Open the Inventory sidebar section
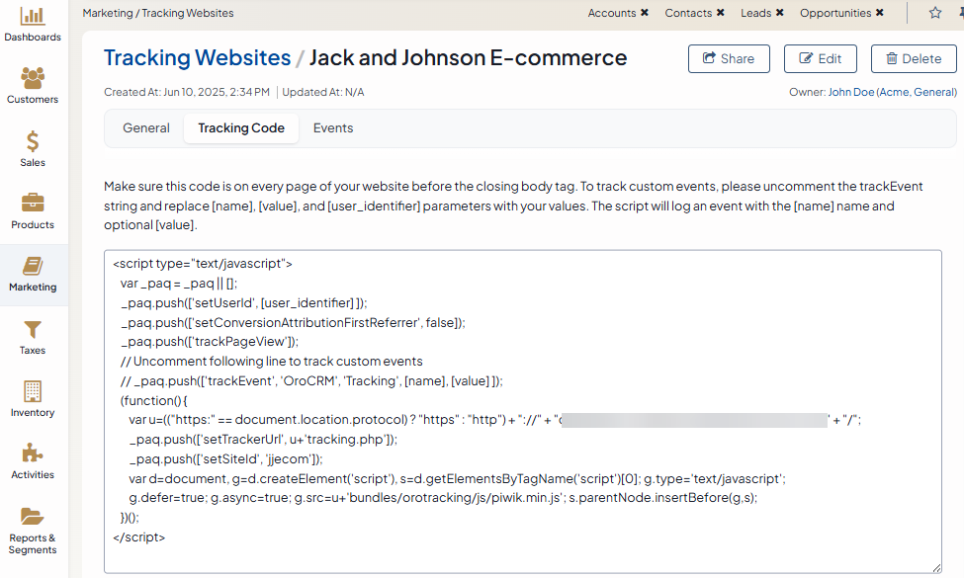 [33, 398]
